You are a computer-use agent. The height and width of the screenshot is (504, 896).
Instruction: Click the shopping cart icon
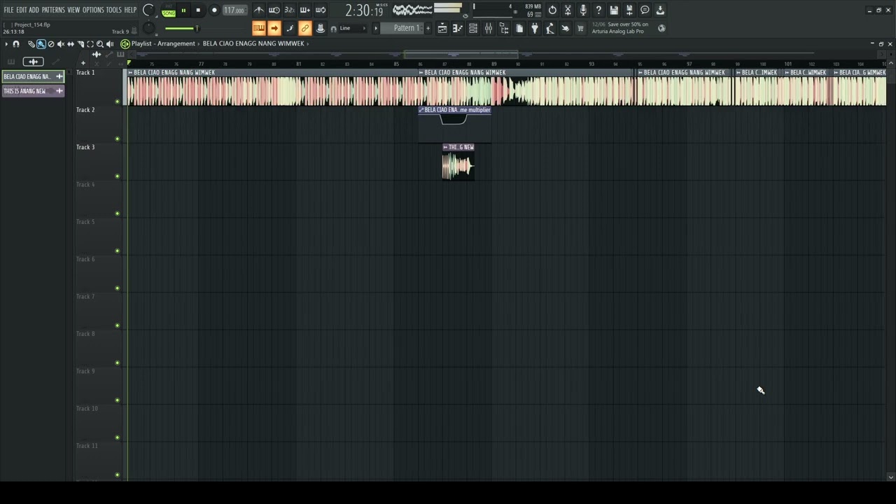[x=580, y=29]
